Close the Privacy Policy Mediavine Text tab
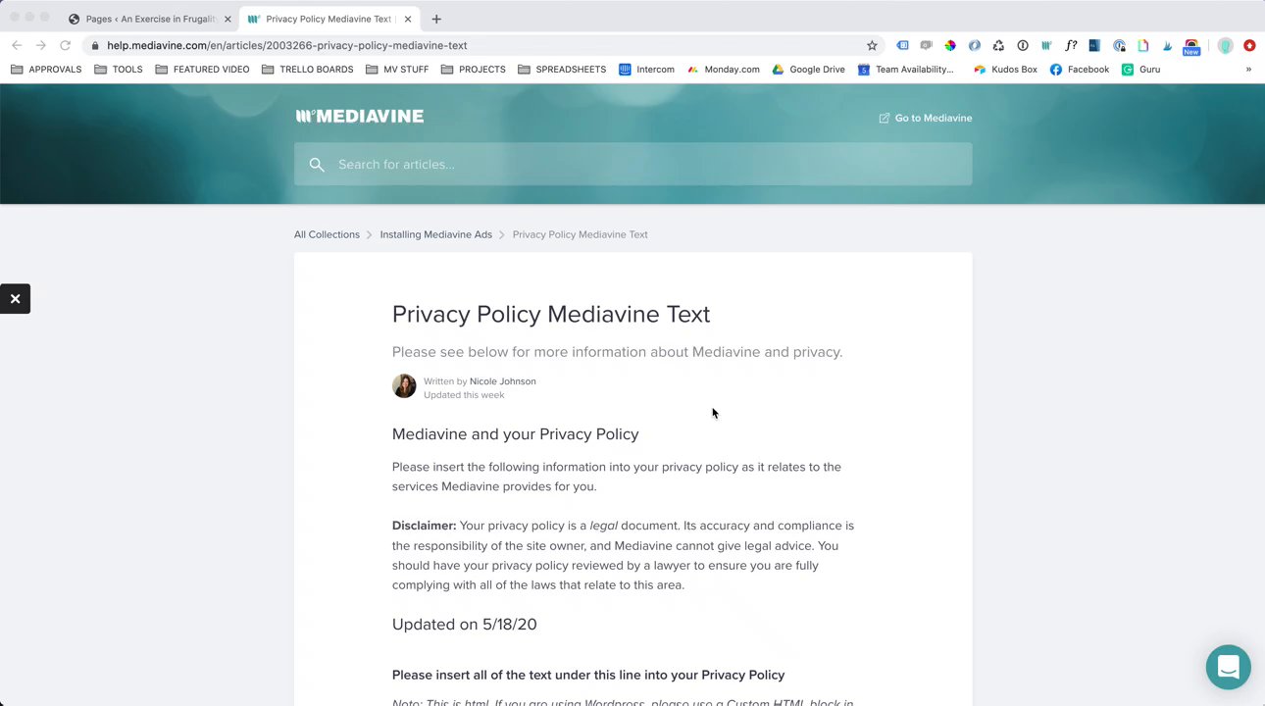The height and width of the screenshot is (706, 1265). [x=408, y=19]
